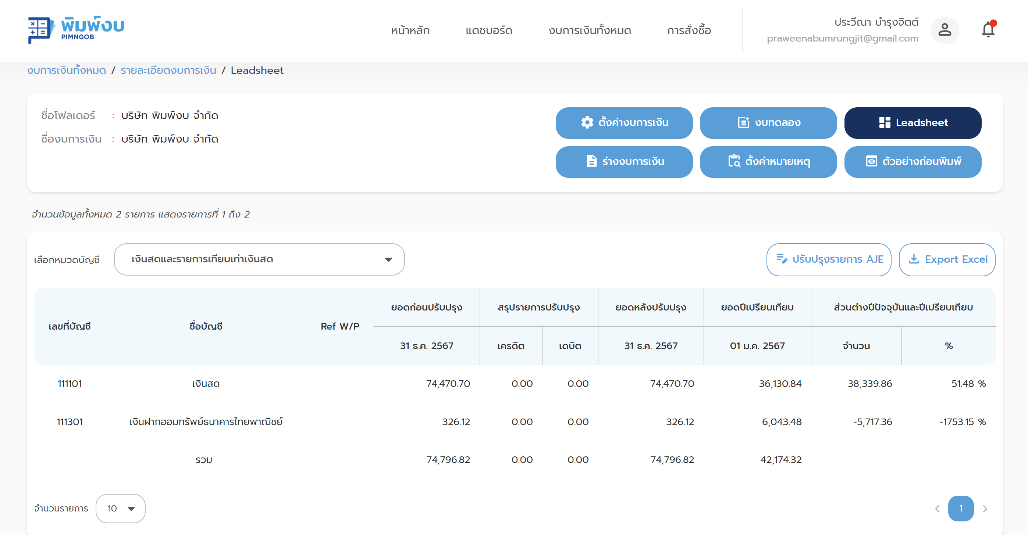This screenshot has width=1028, height=535.
Task: Click the ตัวอย่างก่อนพิมพ์ preview eye icon
Action: click(871, 161)
